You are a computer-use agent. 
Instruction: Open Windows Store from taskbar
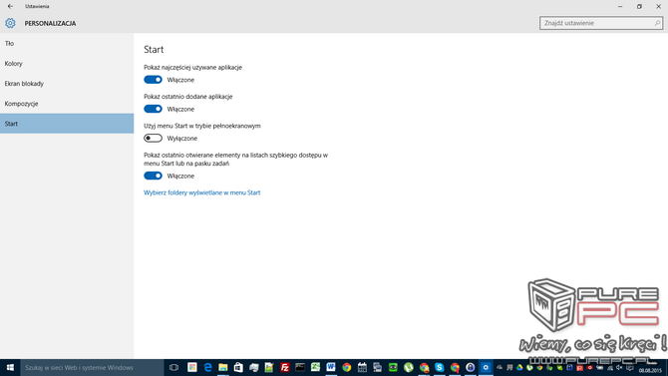coord(238,367)
